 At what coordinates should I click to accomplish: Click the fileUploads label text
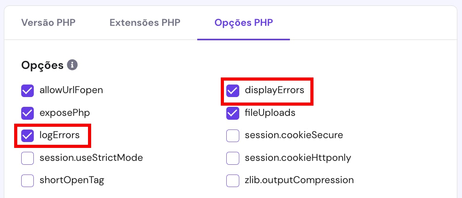pyautogui.click(x=270, y=113)
